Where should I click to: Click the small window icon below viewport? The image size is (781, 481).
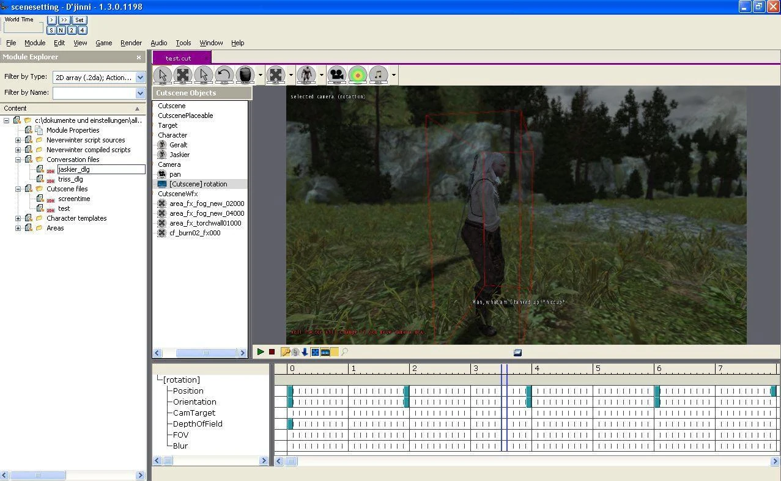(517, 352)
